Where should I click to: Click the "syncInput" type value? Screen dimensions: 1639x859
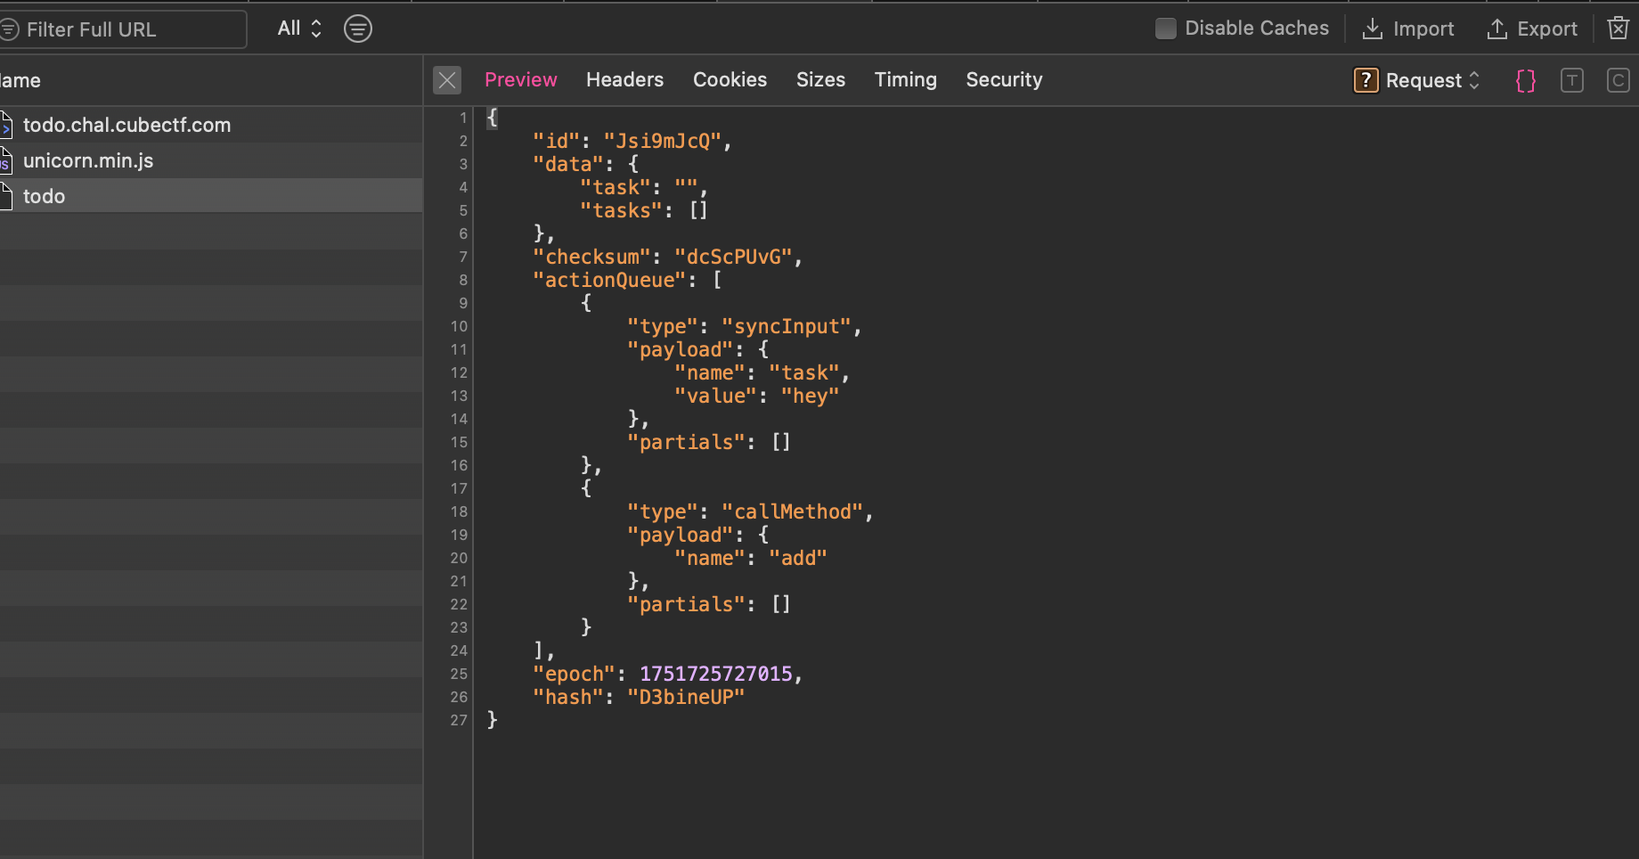pyautogui.click(x=787, y=326)
